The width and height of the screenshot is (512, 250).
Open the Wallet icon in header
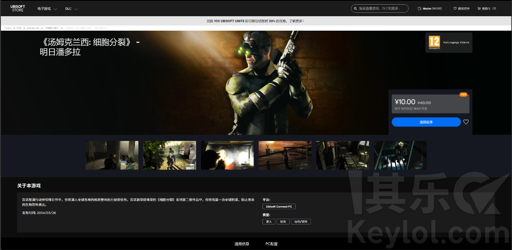[419, 9]
